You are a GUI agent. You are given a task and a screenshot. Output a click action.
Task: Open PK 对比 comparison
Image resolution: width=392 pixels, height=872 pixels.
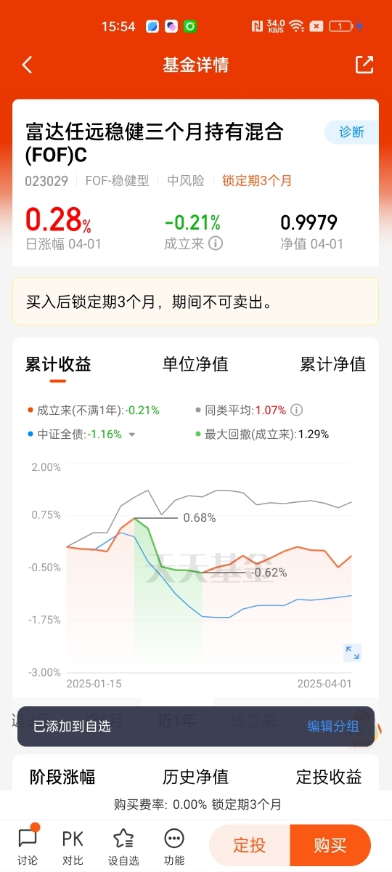pos(72,846)
